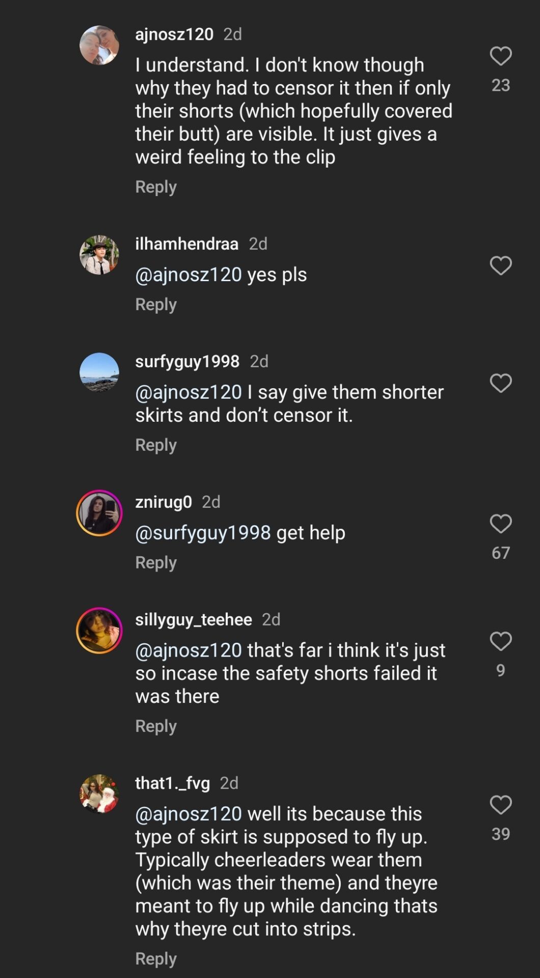Open surfyguy1998's profile via his username
The image size is (540, 978).
pyautogui.click(x=187, y=362)
